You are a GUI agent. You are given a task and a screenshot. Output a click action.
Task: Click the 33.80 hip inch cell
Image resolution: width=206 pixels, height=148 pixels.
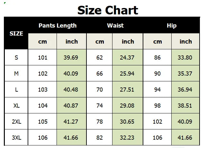185,58
